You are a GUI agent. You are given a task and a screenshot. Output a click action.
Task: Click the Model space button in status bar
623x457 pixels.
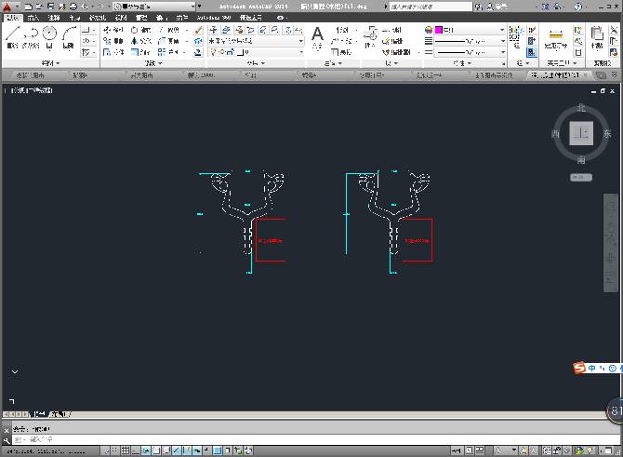pyautogui.click(x=457, y=450)
